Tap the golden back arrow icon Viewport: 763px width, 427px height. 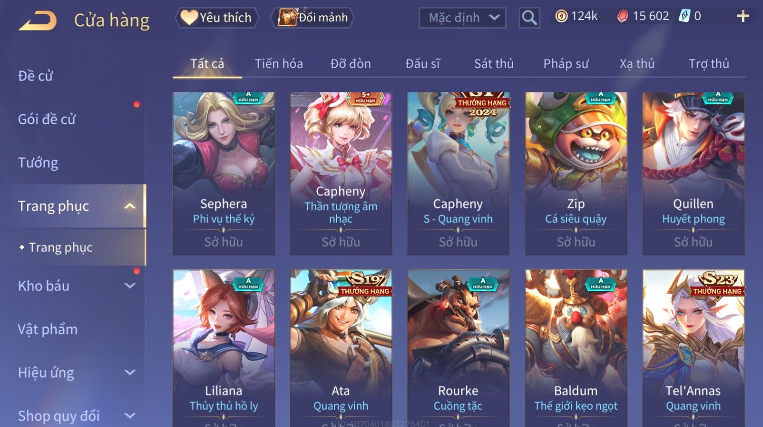(x=38, y=21)
